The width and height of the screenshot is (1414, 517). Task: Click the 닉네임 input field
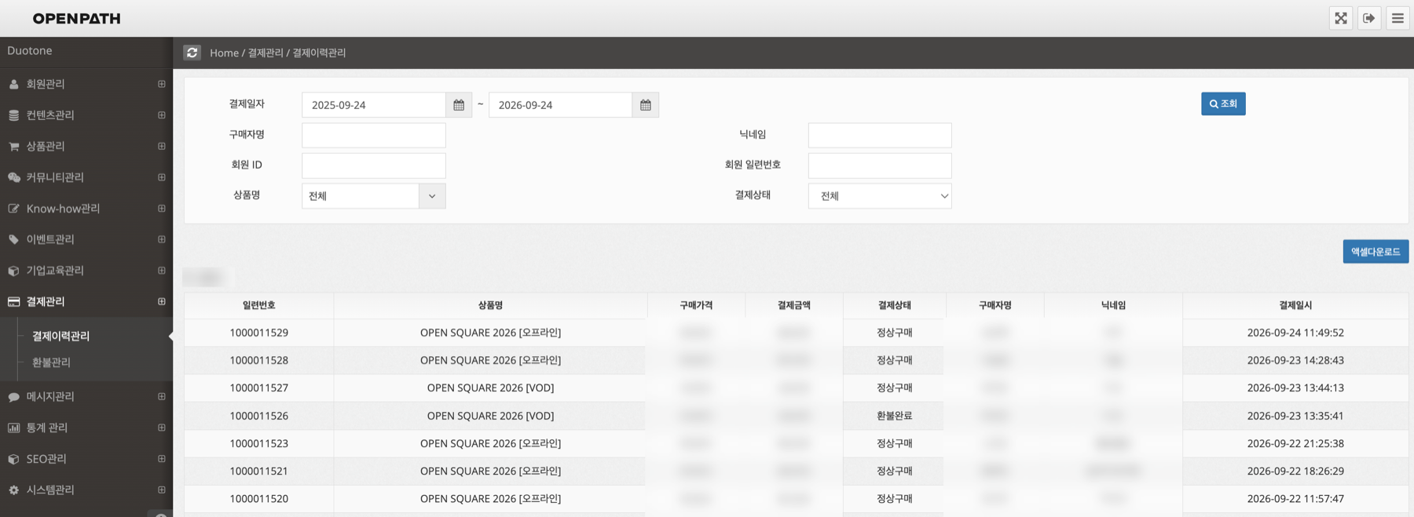pyautogui.click(x=880, y=135)
